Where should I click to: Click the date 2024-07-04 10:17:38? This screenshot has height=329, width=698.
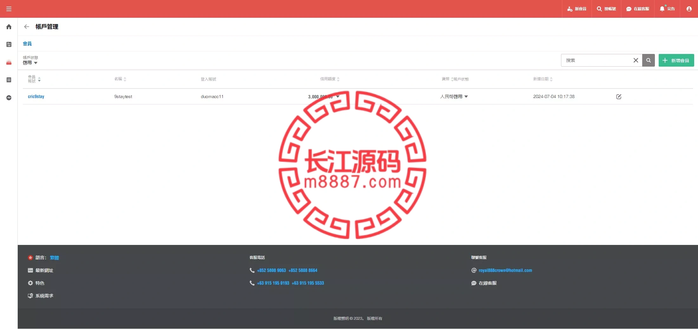554,96
